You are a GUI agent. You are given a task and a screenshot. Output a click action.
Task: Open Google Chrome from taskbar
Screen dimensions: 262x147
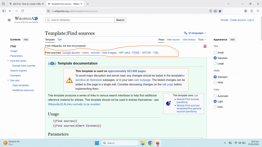tap(150, 143)
